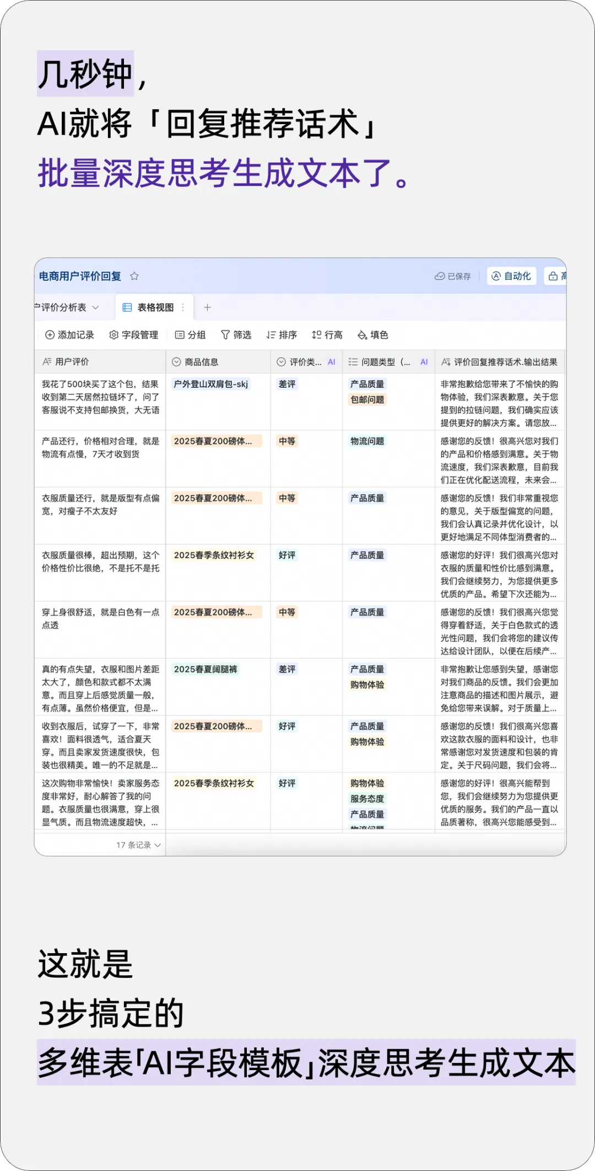
Task: Click the 评价回复推荐话术.输出结果 column header
Action: click(x=499, y=362)
